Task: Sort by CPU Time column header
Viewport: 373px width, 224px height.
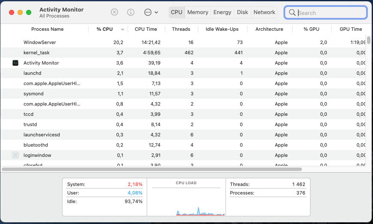Action: click(146, 29)
